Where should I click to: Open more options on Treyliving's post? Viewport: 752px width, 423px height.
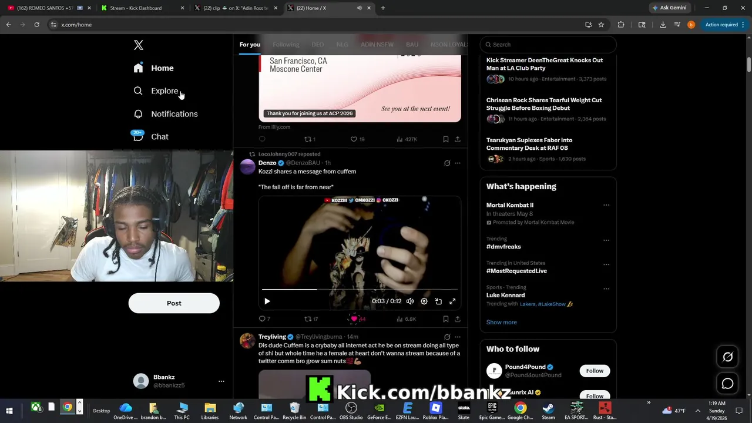[x=458, y=337]
